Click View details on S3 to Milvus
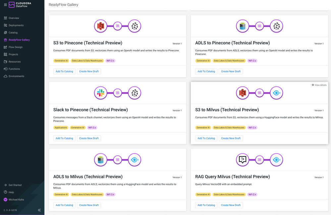 pyautogui.click(x=319, y=85)
